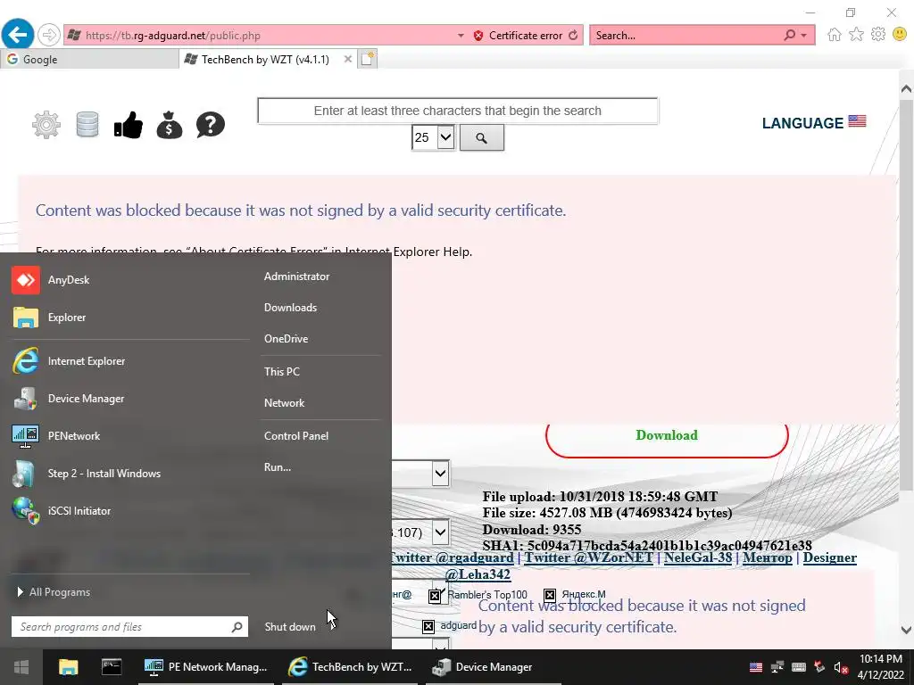Open File Explorer taskbar icon

coord(68,667)
